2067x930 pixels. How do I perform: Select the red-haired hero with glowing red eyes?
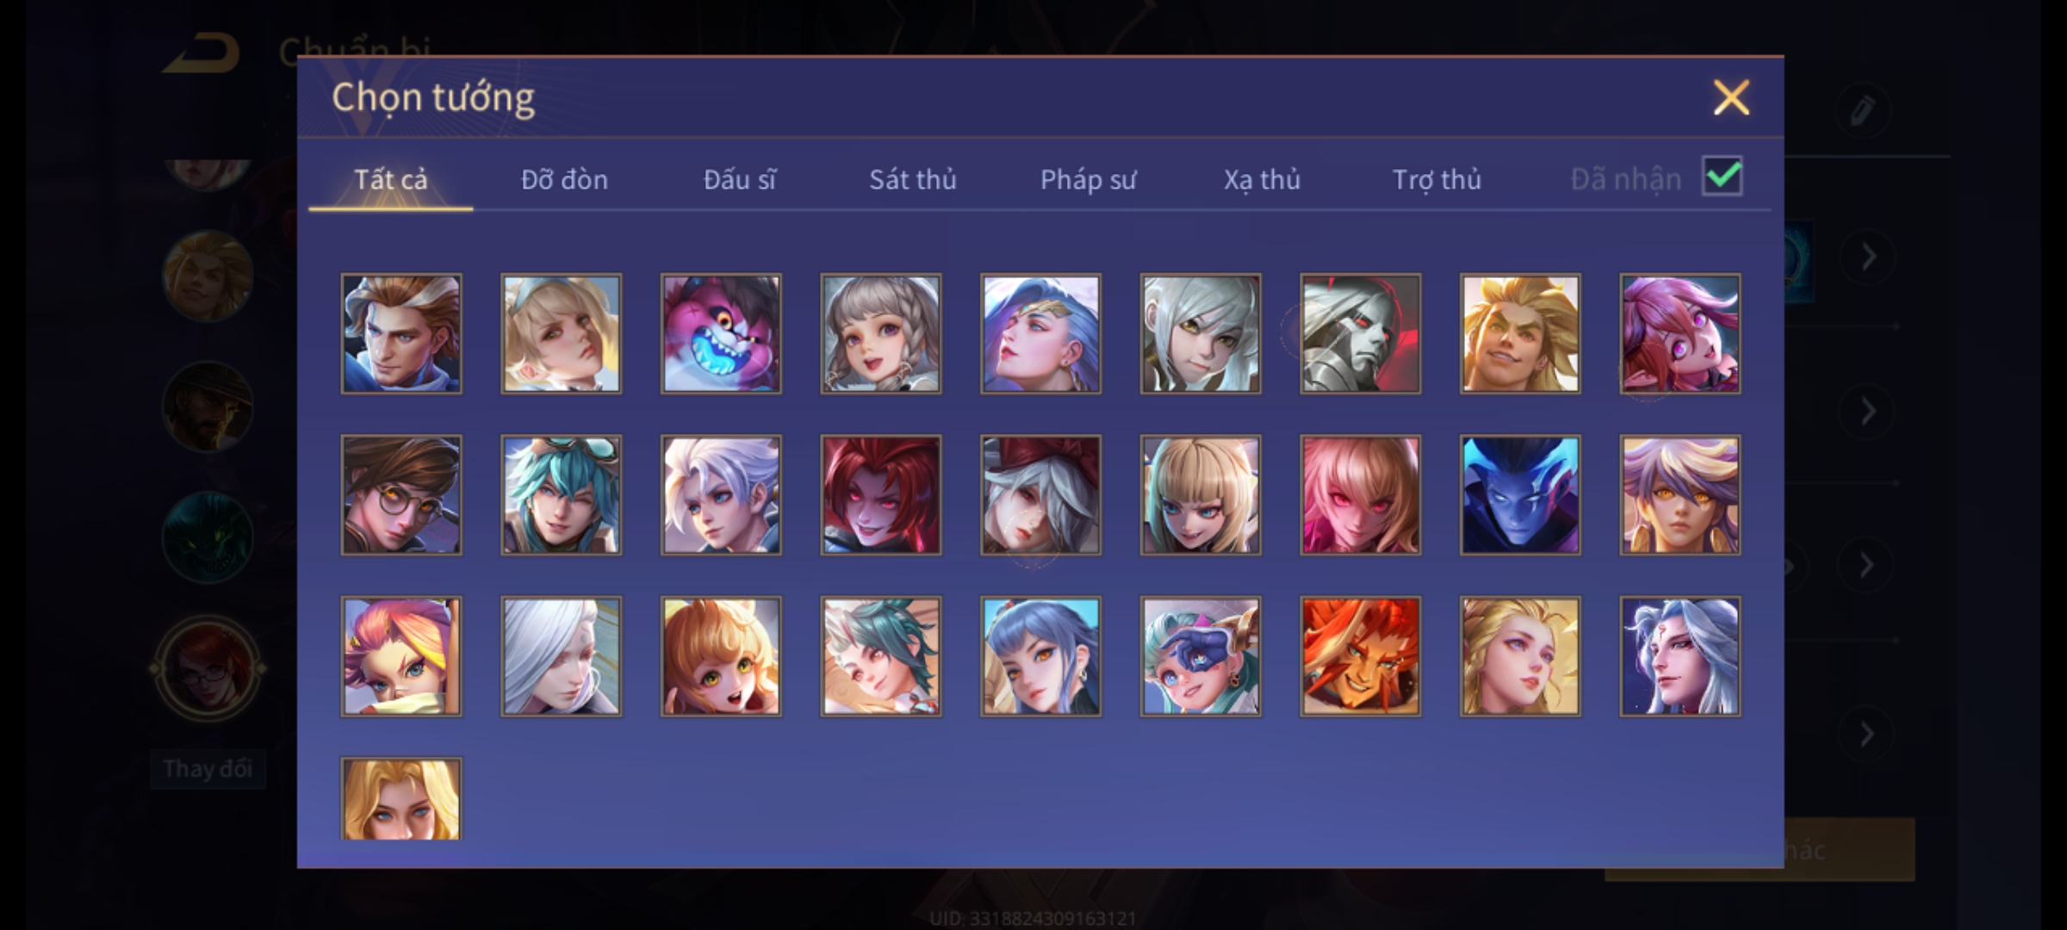881,495
